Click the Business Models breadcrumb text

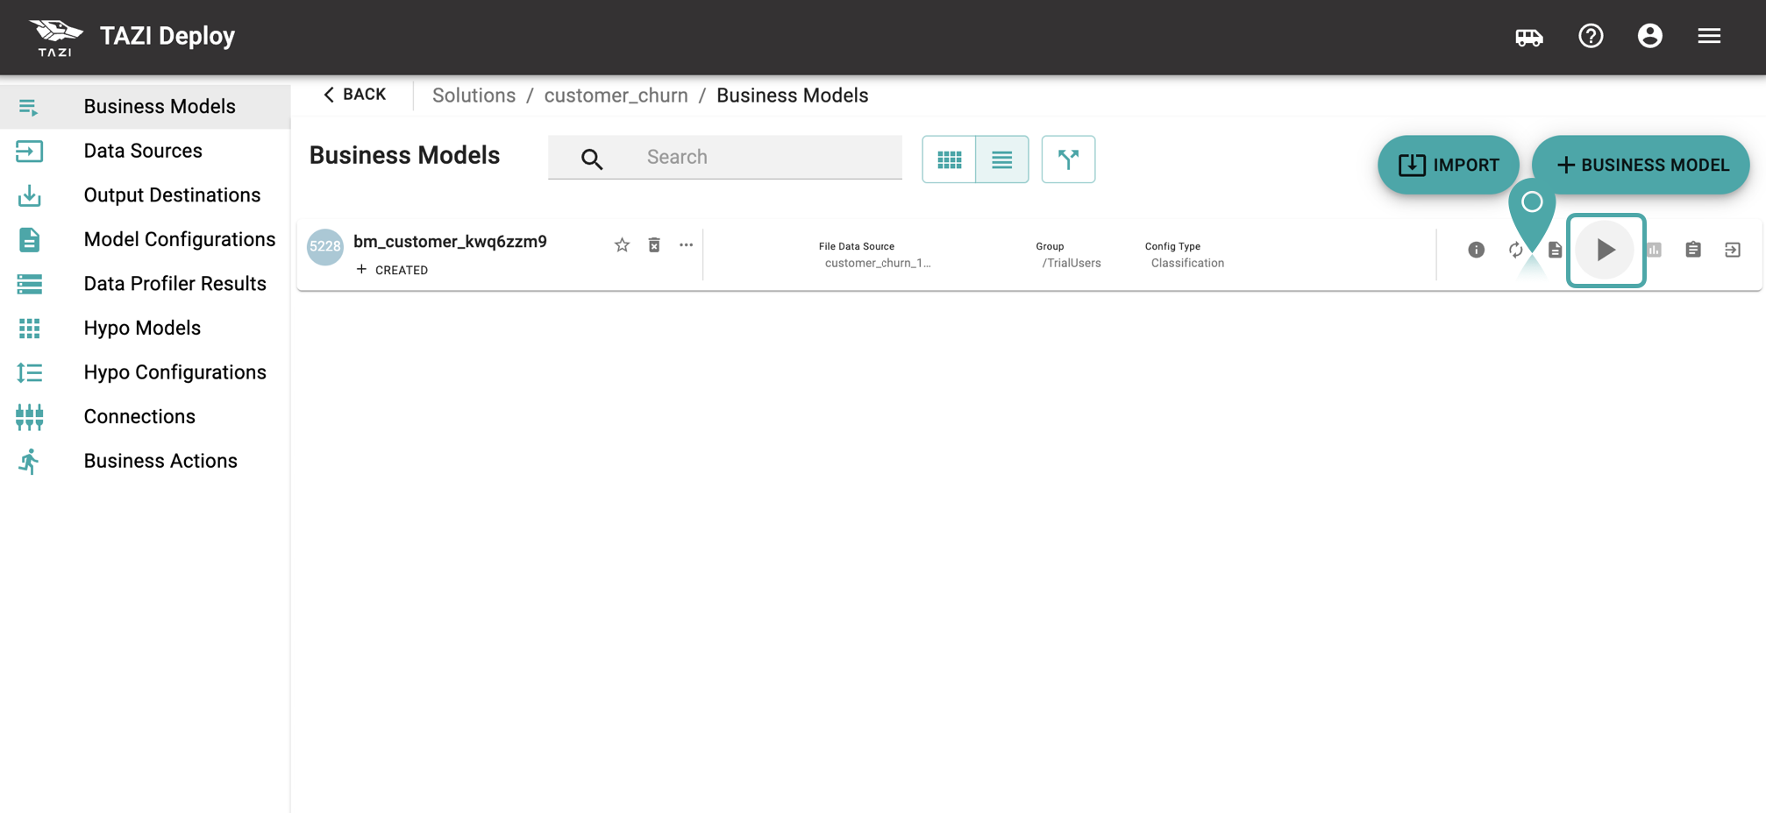[x=792, y=95]
